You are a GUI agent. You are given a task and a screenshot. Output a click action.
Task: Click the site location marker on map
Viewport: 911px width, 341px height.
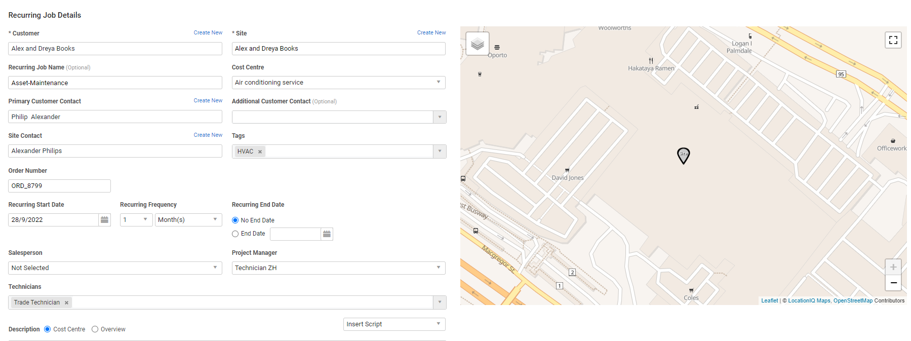click(x=683, y=155)
